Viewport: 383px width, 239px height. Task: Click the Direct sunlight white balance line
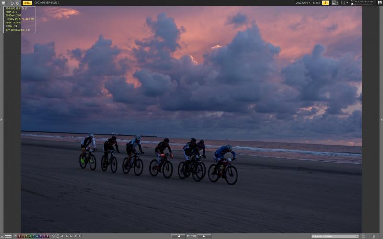tap(17, 30)
